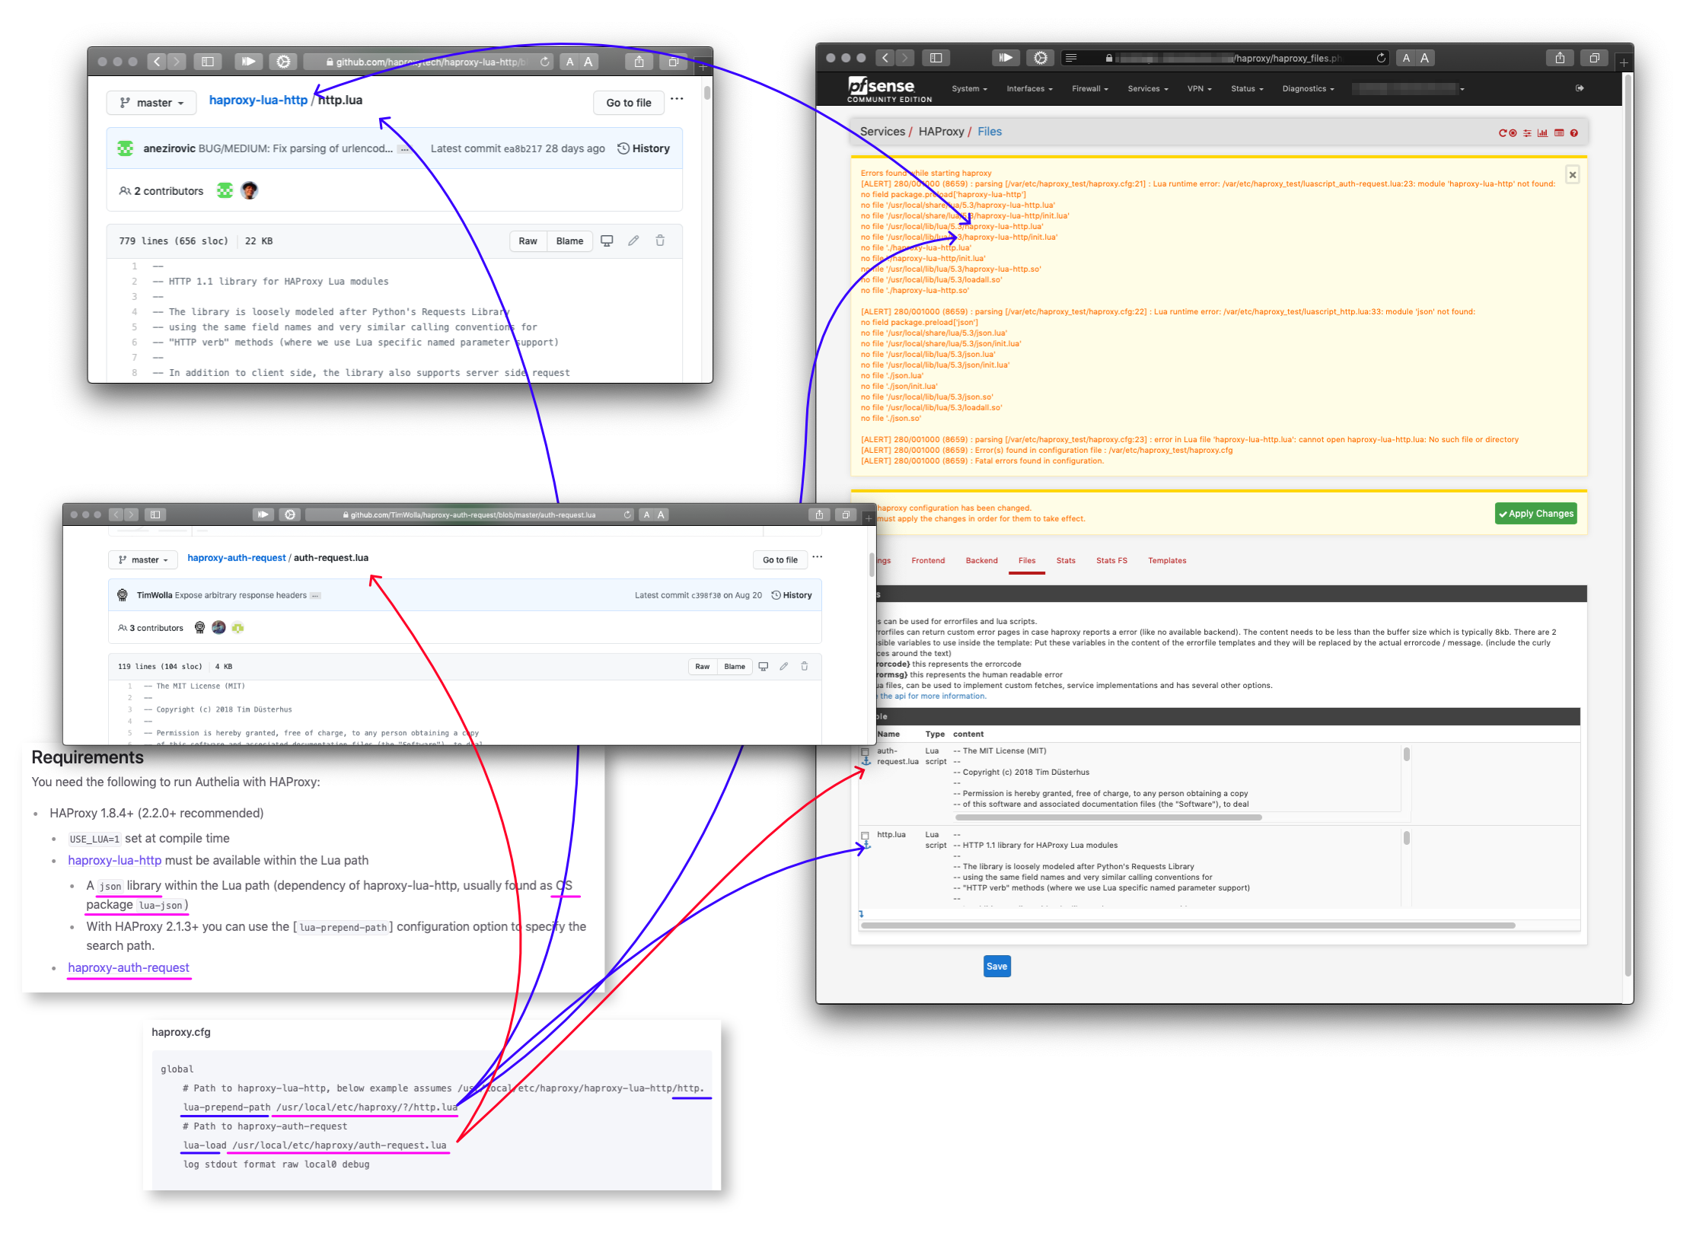Click the more options ellipsis in http.lua window
The width and height of the screenshot is (1693, 1252).
coord(677,99)
